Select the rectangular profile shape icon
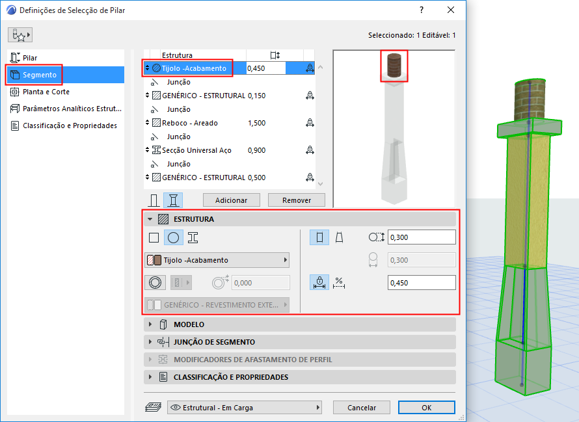The height and width of the screenshot is (422, 579). tap(154, 237)
